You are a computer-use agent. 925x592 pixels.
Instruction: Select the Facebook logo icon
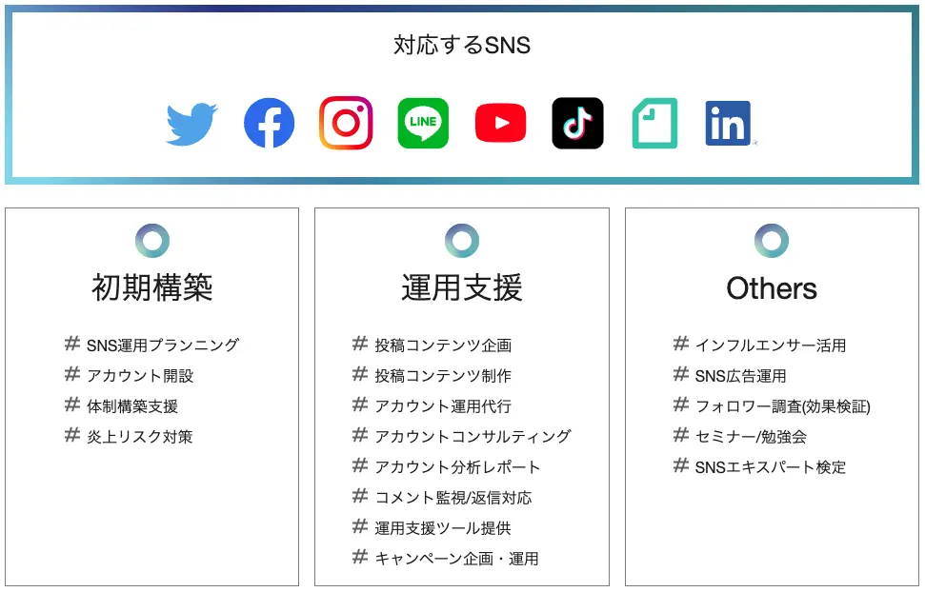tap(269, 123)
